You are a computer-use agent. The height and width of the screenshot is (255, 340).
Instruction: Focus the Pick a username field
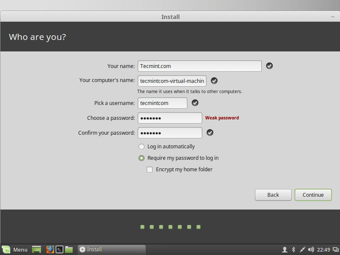pos(162,103)
